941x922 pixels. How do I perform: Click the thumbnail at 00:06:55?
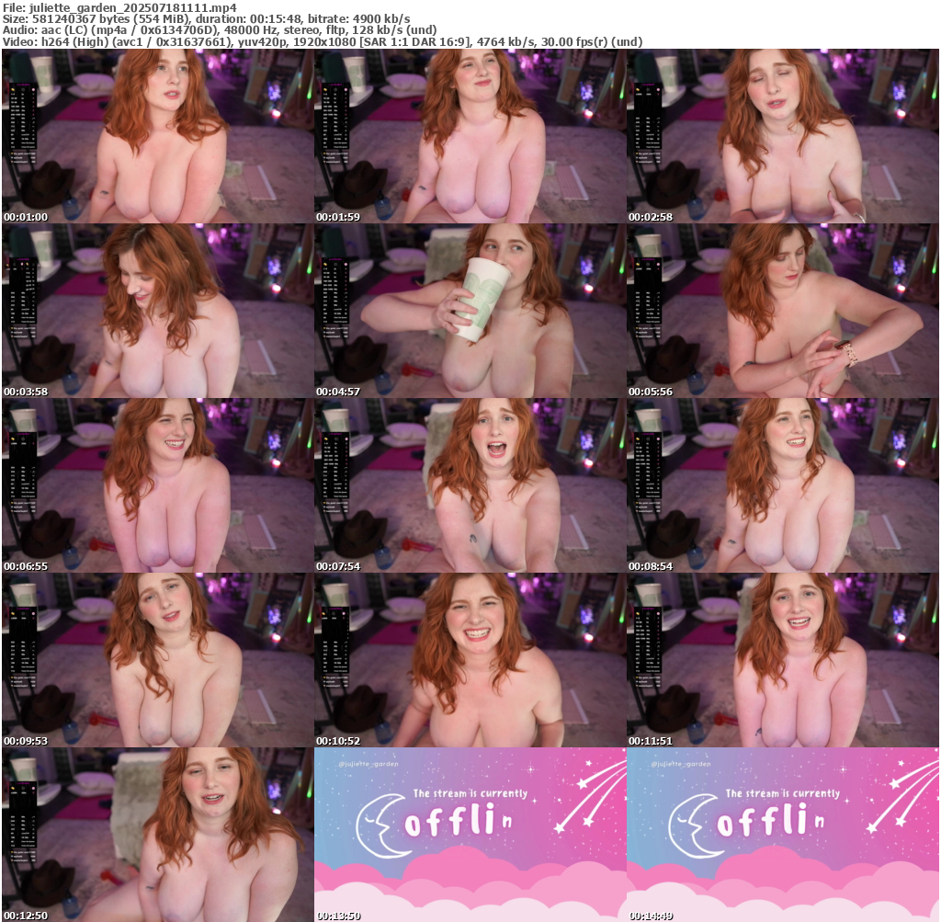pos(157,485)
